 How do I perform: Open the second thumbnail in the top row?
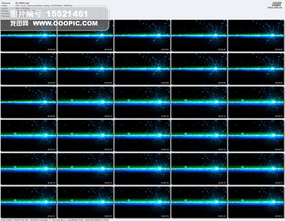(x=85, y=36)
